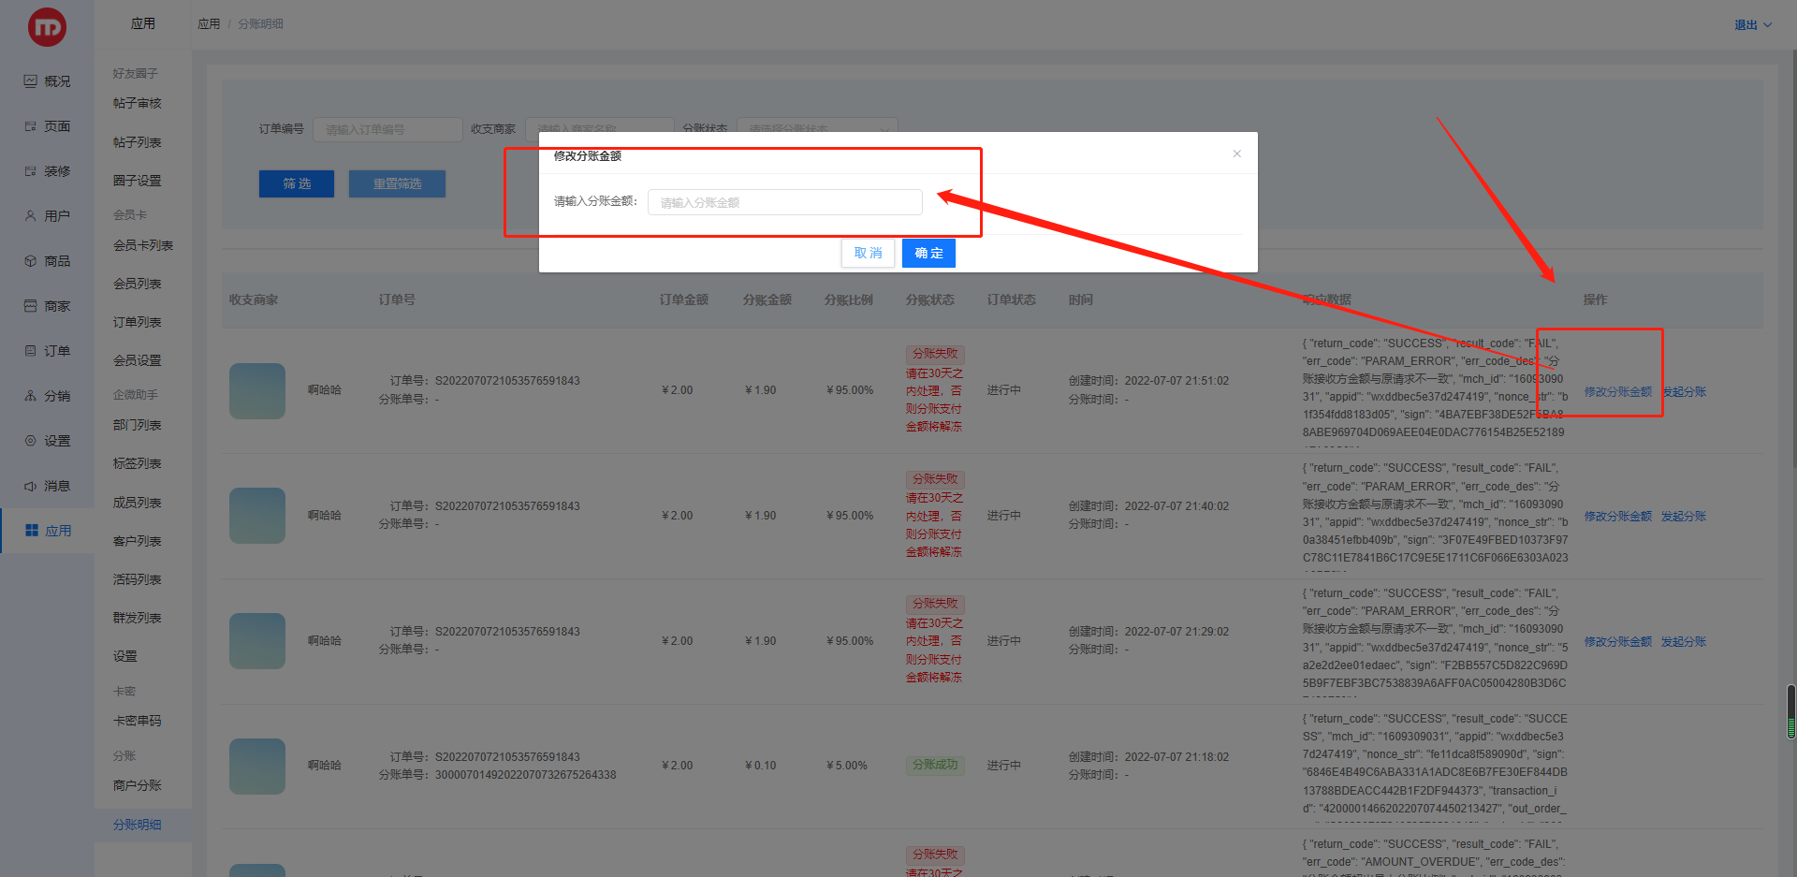Click 修改分账金额 for 21:29:02 row
Screen dimensions: 1797x877
click(1618, 641)
